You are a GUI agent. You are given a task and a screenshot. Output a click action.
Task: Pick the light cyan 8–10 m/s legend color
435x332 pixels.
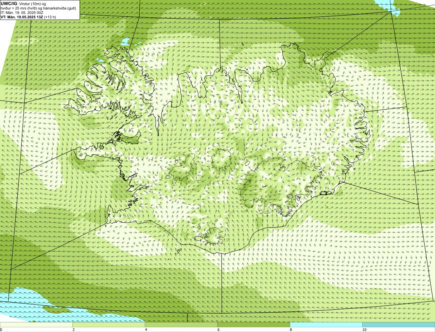tap(326, 325)
